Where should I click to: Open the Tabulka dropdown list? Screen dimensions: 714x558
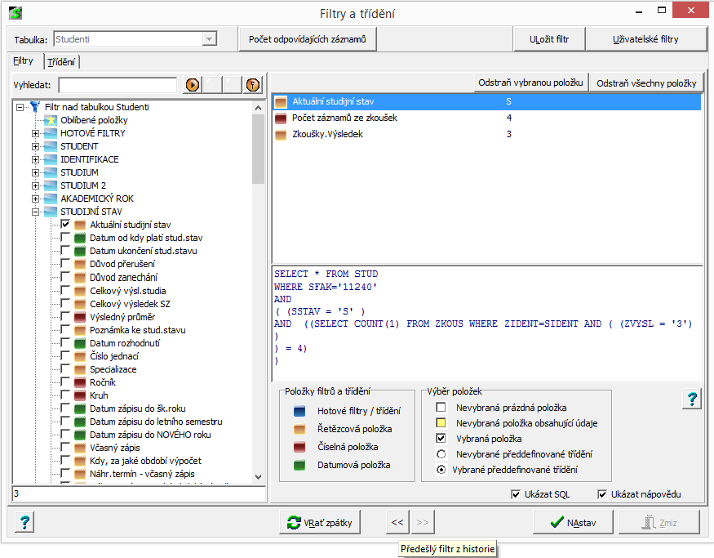(210, 39)
